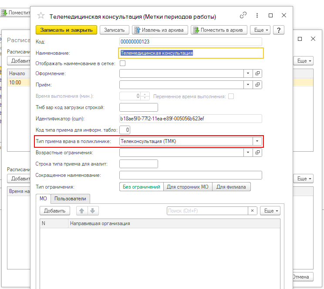The height and width of the screenshot is (289, 324).
Task: Click lower Добавить in background window
Action: (x=19, y=179)
